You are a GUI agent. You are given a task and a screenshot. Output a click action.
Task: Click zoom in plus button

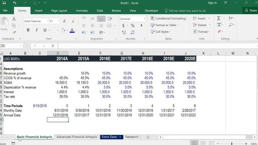[246, 144]
